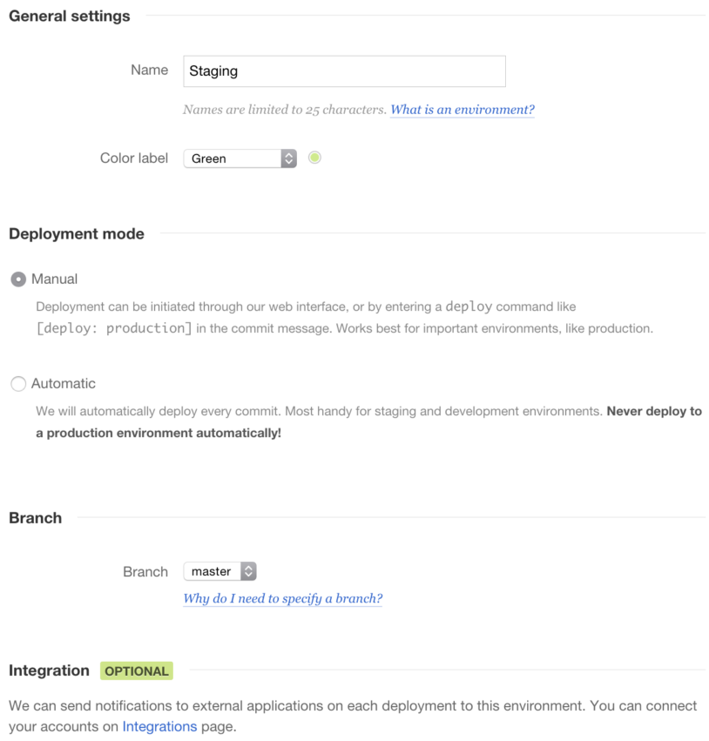Open the Branch dropdown showing master
This screenshot has height=741, width=709.
[219, 571]
